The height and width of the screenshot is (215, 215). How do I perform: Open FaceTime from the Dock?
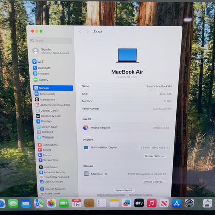point(64,204)
